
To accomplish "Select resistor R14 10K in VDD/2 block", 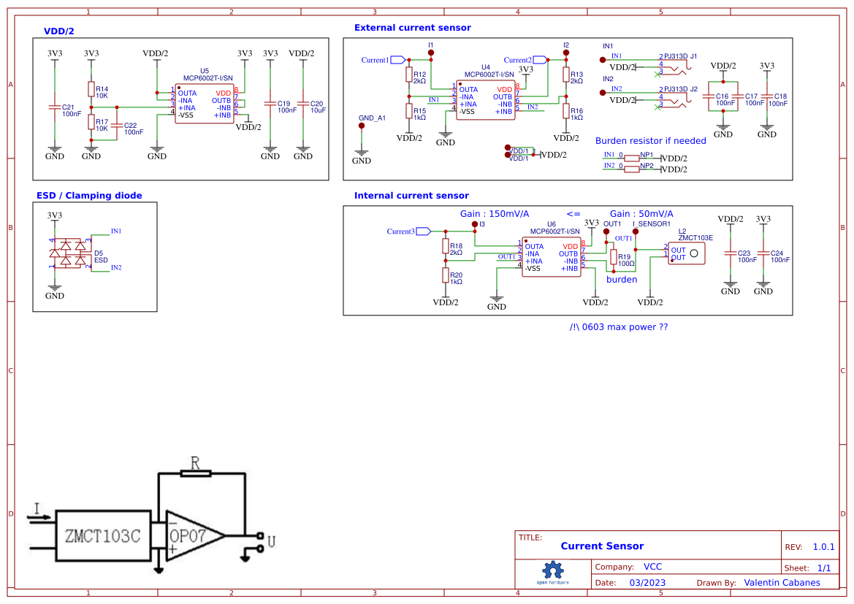I will [x=91, y=89].
